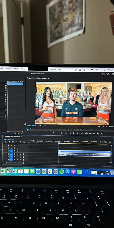This screenshot has height=228, width=114.
Task: Go to Out point in Program monitor
Action: click(x=82, y=133)
